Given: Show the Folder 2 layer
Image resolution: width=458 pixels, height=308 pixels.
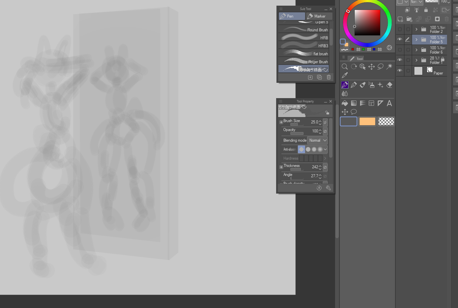Looking at the screenshot, I should pyautogui.click(x=400, y=29).
